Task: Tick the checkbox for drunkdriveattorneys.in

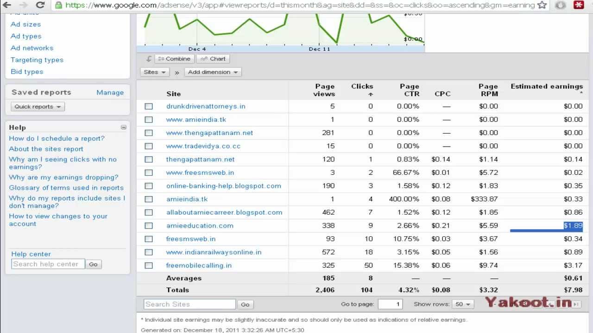Action: point(149,106)
